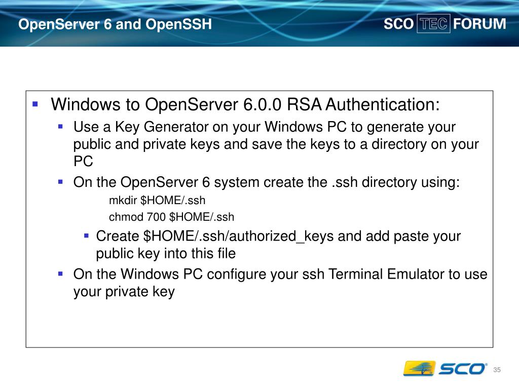Click 'On the Windows PC configure' bullet
Screen dimensions: 519x389
coord(280,283)
